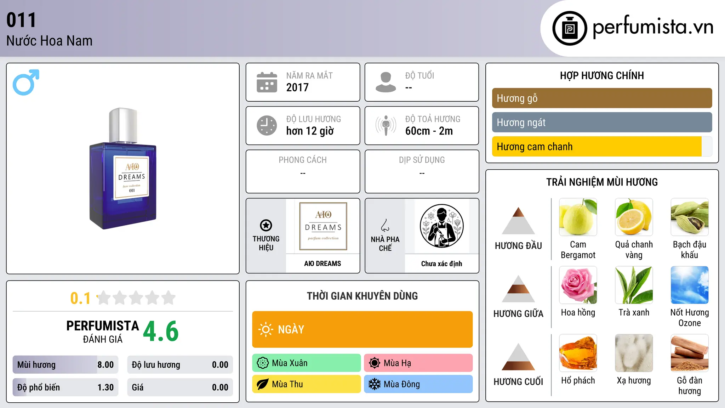
Task: Click the person silhouette icon for Độ tuổi
Action: click(x=386, y=82)
